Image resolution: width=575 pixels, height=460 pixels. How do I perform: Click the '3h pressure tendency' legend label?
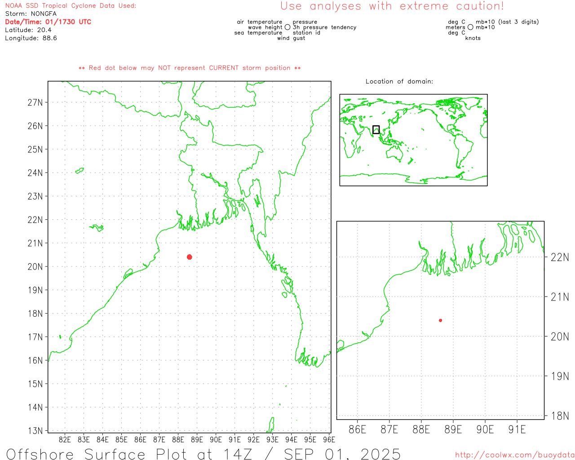pyautogui.click(x=325, y=27)
